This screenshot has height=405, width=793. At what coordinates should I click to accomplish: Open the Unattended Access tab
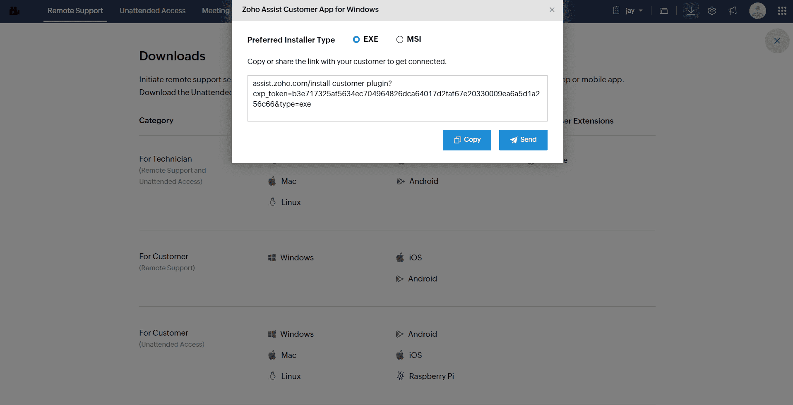click(x=152, y=11)
